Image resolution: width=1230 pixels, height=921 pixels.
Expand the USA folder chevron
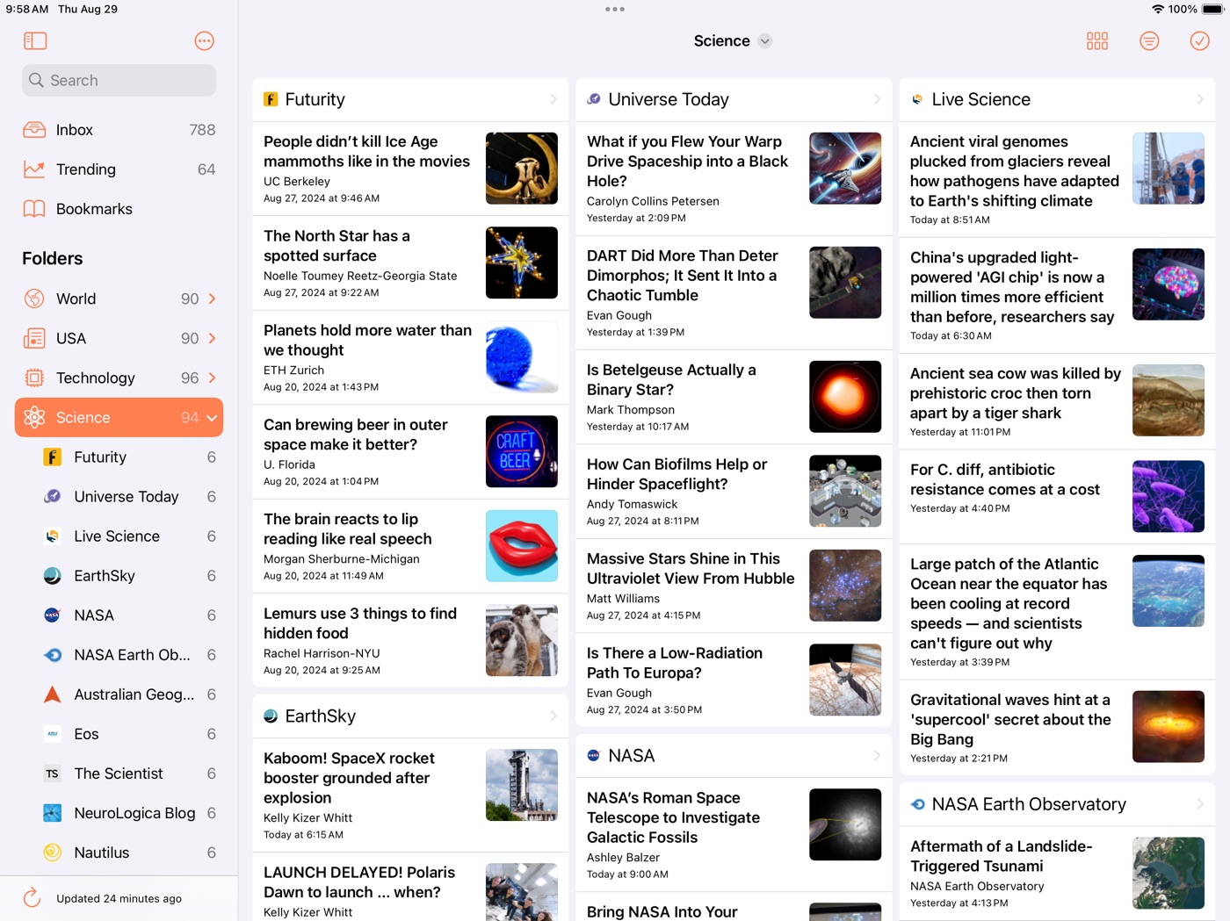click(x=212, y=338)
